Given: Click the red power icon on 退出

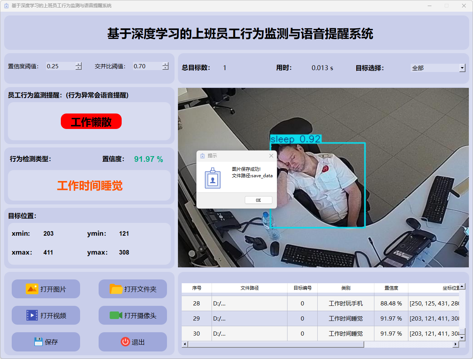Looking at the screenshot, I should pos(125,342).
